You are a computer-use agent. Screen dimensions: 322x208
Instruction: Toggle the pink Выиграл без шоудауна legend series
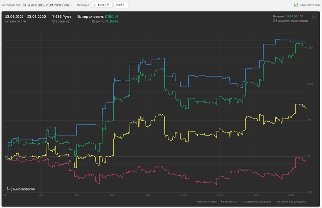click(291, 202)
